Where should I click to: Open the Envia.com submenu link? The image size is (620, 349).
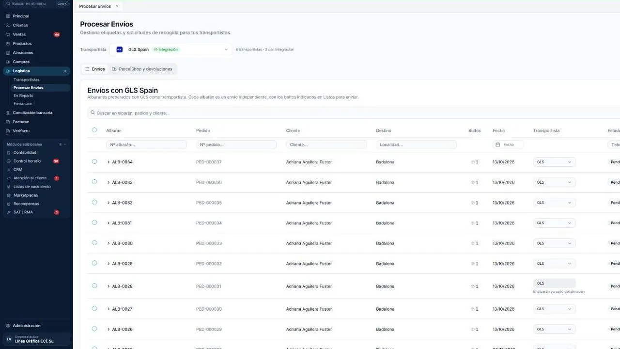(x=23, y=104)
